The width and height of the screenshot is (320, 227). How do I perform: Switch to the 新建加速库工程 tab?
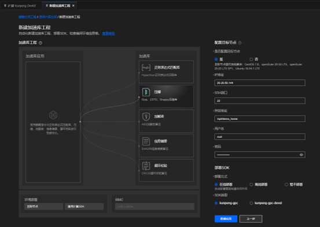[x=60, y=6]
